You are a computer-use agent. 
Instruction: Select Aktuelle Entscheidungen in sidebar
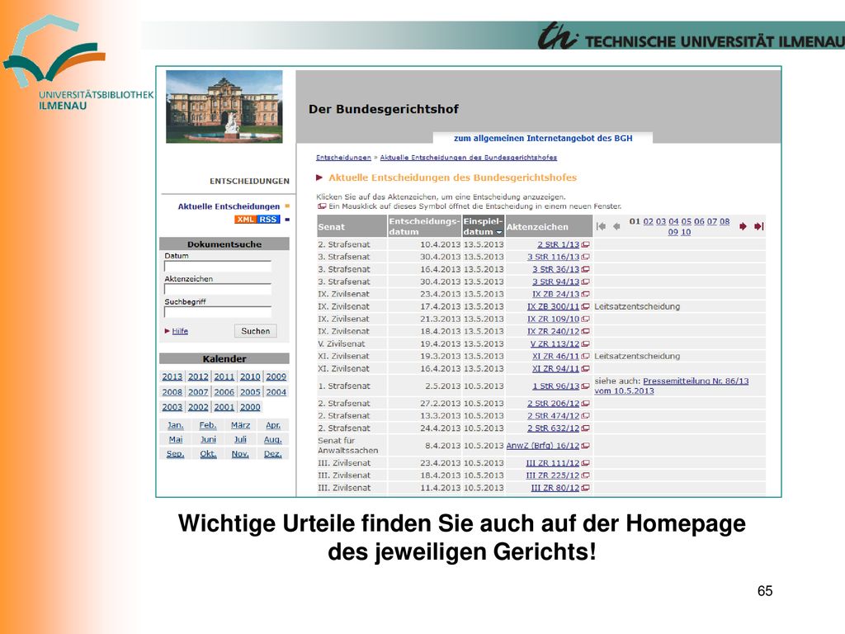(x=229, y=206)
